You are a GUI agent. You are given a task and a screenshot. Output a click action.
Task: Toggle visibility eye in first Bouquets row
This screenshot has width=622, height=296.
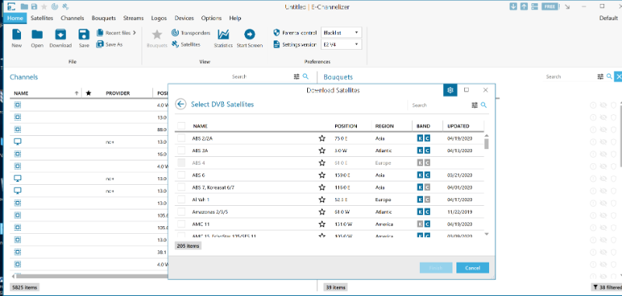pyautogui.click(x=603, y=105)
